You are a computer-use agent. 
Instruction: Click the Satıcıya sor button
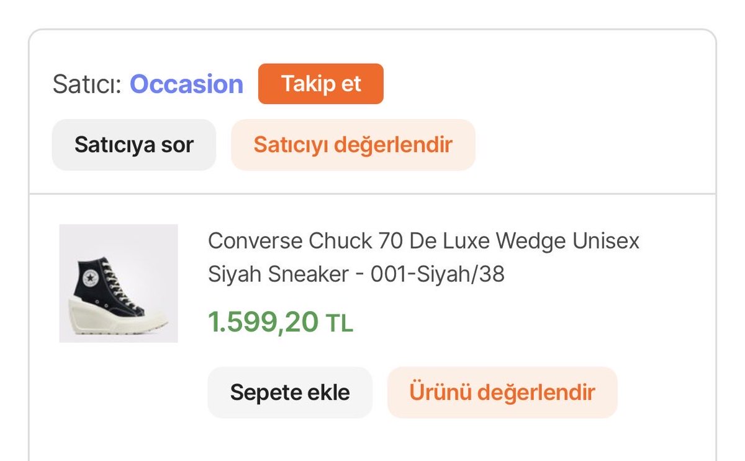click(x=134, y=145)
